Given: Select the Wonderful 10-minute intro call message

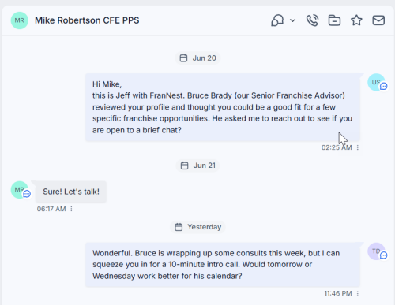Looking at the screenshot, I should (223, 265).
